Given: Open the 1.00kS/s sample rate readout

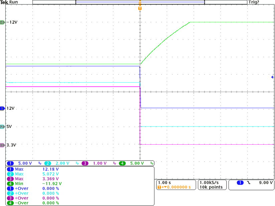Looking at the screenshot, I should point(209,183).
